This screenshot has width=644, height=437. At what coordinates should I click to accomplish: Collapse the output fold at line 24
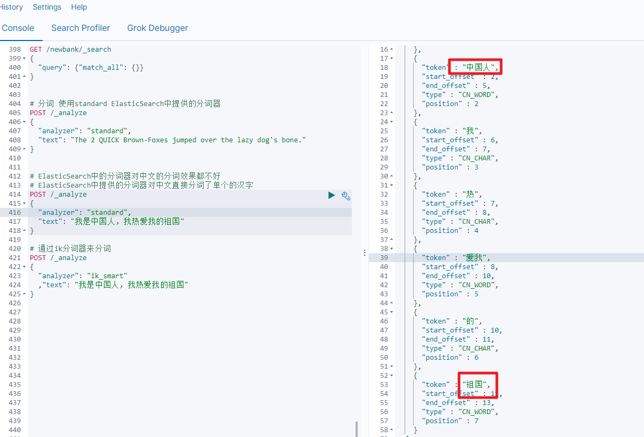click(392, 122)
